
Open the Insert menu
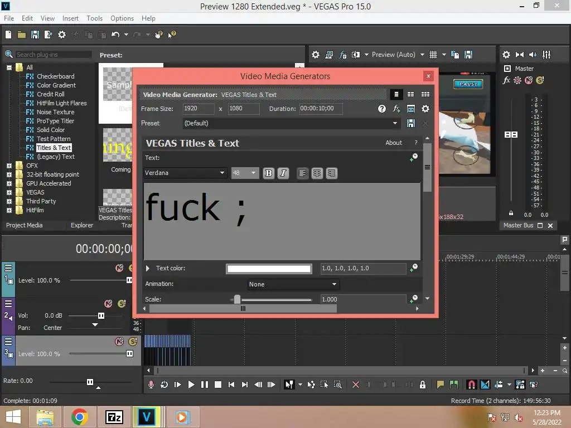(x=70, y=18)
